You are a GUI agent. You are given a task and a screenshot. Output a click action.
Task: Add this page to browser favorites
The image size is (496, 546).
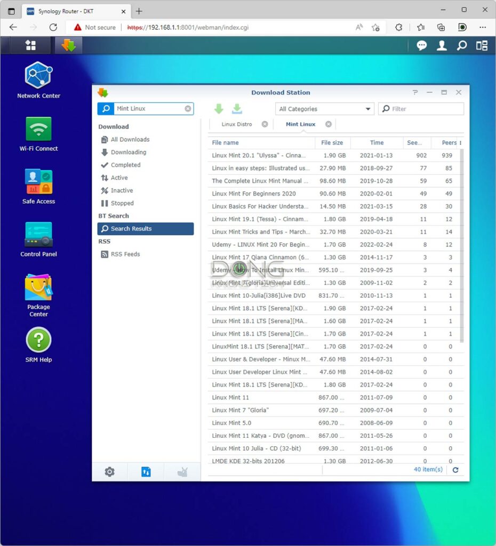[375, 28]
